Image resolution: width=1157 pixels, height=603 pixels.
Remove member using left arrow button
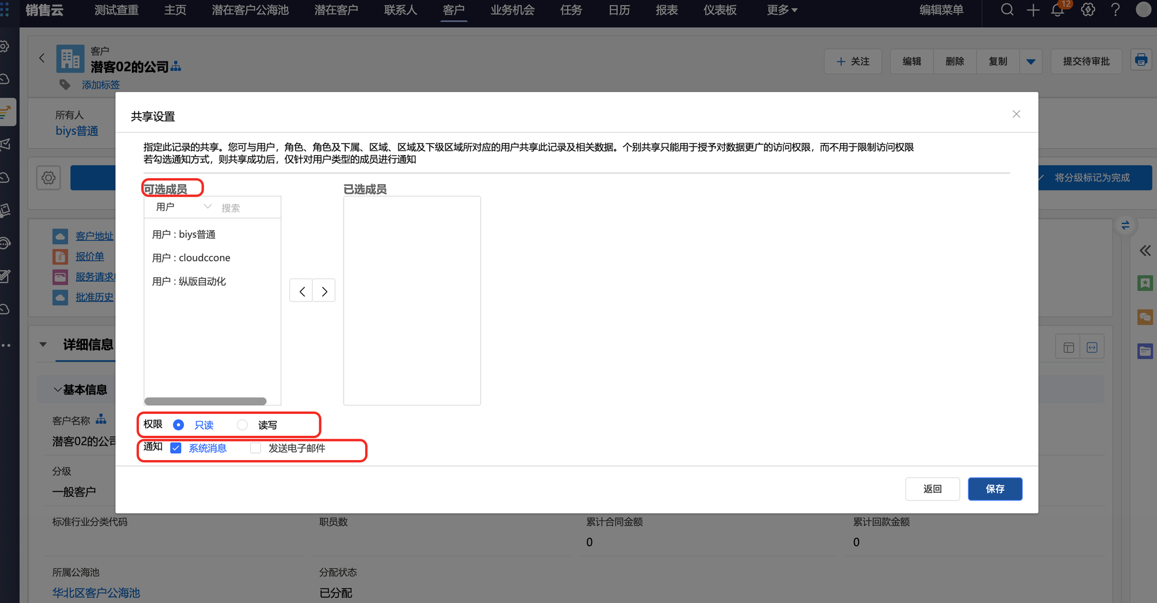point(301,291)
